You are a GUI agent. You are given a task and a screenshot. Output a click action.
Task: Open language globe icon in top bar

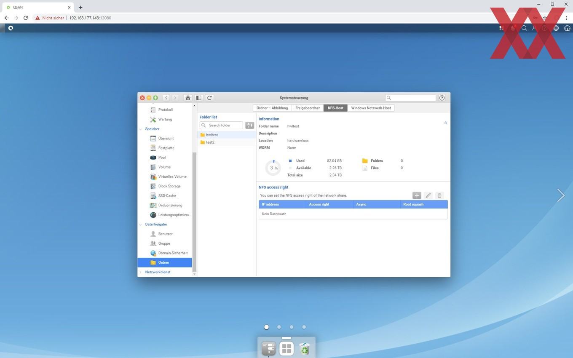556,28
